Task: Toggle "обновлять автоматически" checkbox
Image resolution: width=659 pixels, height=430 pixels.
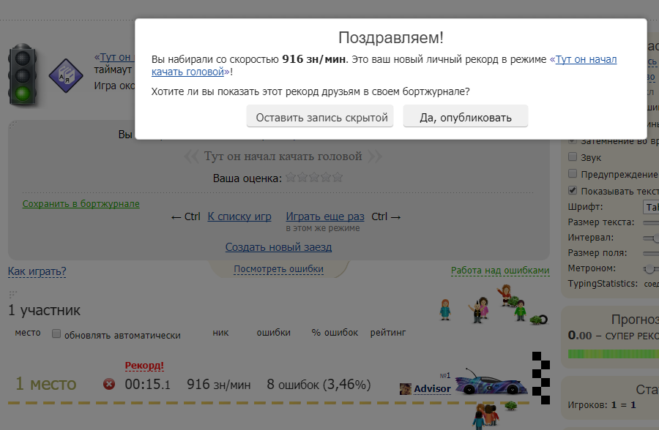Action: click(x=56, y=334)
